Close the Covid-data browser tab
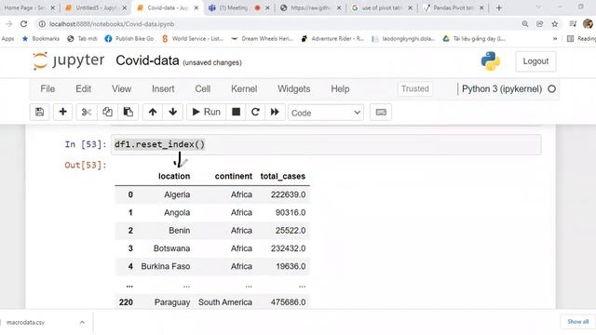The height and width of the screenshot is (335, 596). coord(196,7)
